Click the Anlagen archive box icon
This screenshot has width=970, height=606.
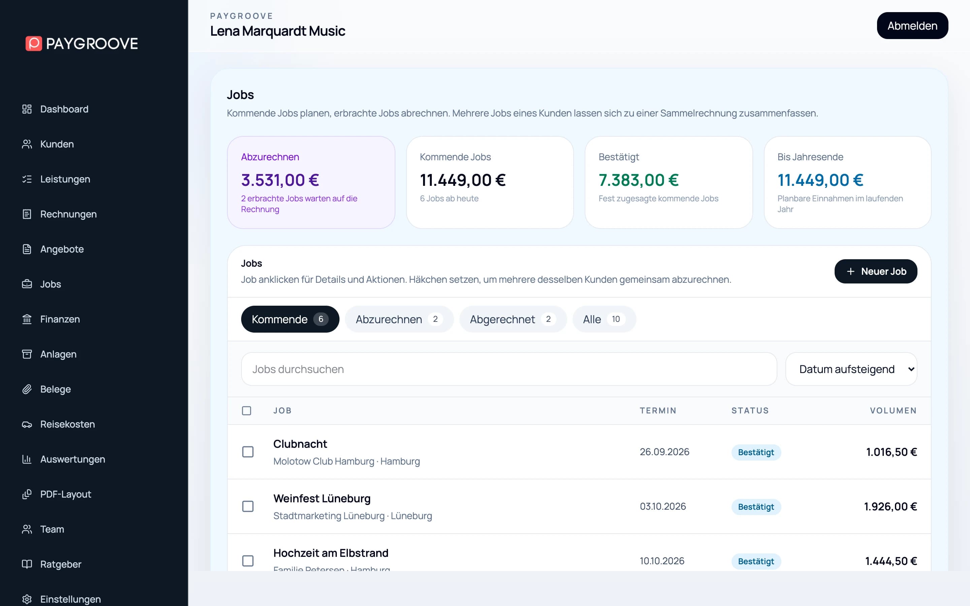pyautogui.click(x=27, y=354)
